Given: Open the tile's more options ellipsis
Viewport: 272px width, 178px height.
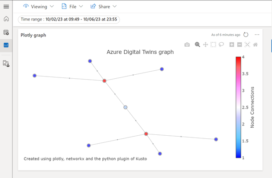Looking at the screenshot, I should click(257, 35).
